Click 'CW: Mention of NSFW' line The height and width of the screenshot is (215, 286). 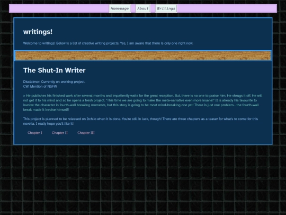[40, 87]
